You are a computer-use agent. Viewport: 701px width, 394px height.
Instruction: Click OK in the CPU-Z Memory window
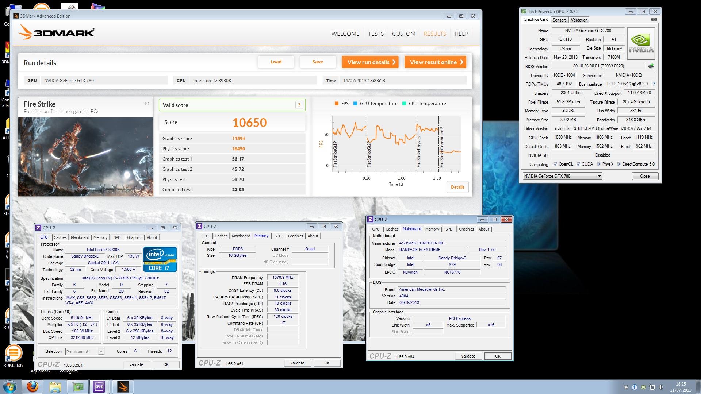[327, 363]
